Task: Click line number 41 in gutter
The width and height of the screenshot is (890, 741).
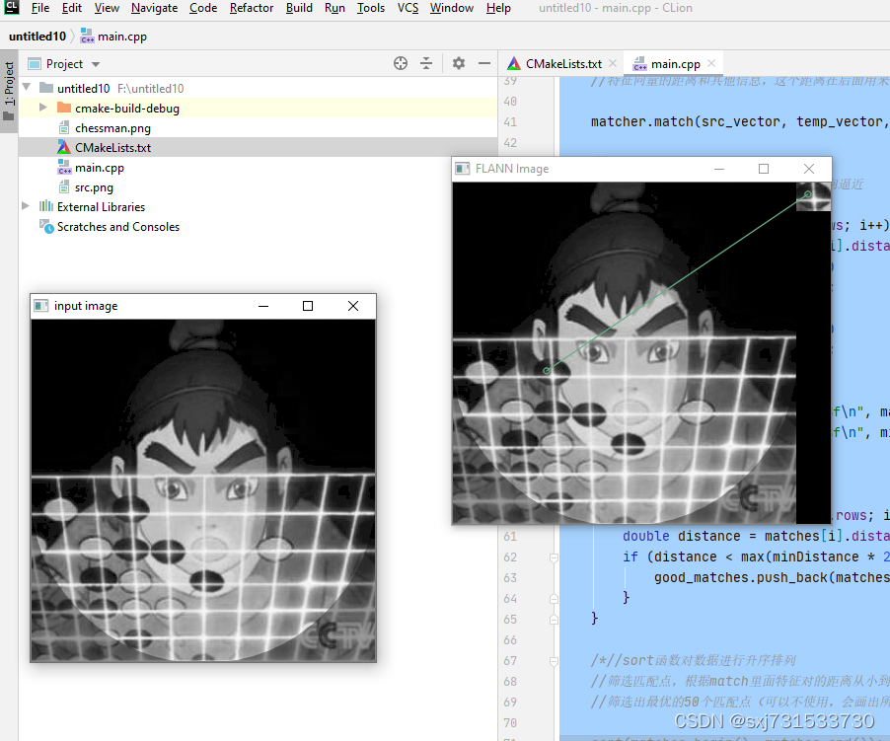Action: point(510,122)
